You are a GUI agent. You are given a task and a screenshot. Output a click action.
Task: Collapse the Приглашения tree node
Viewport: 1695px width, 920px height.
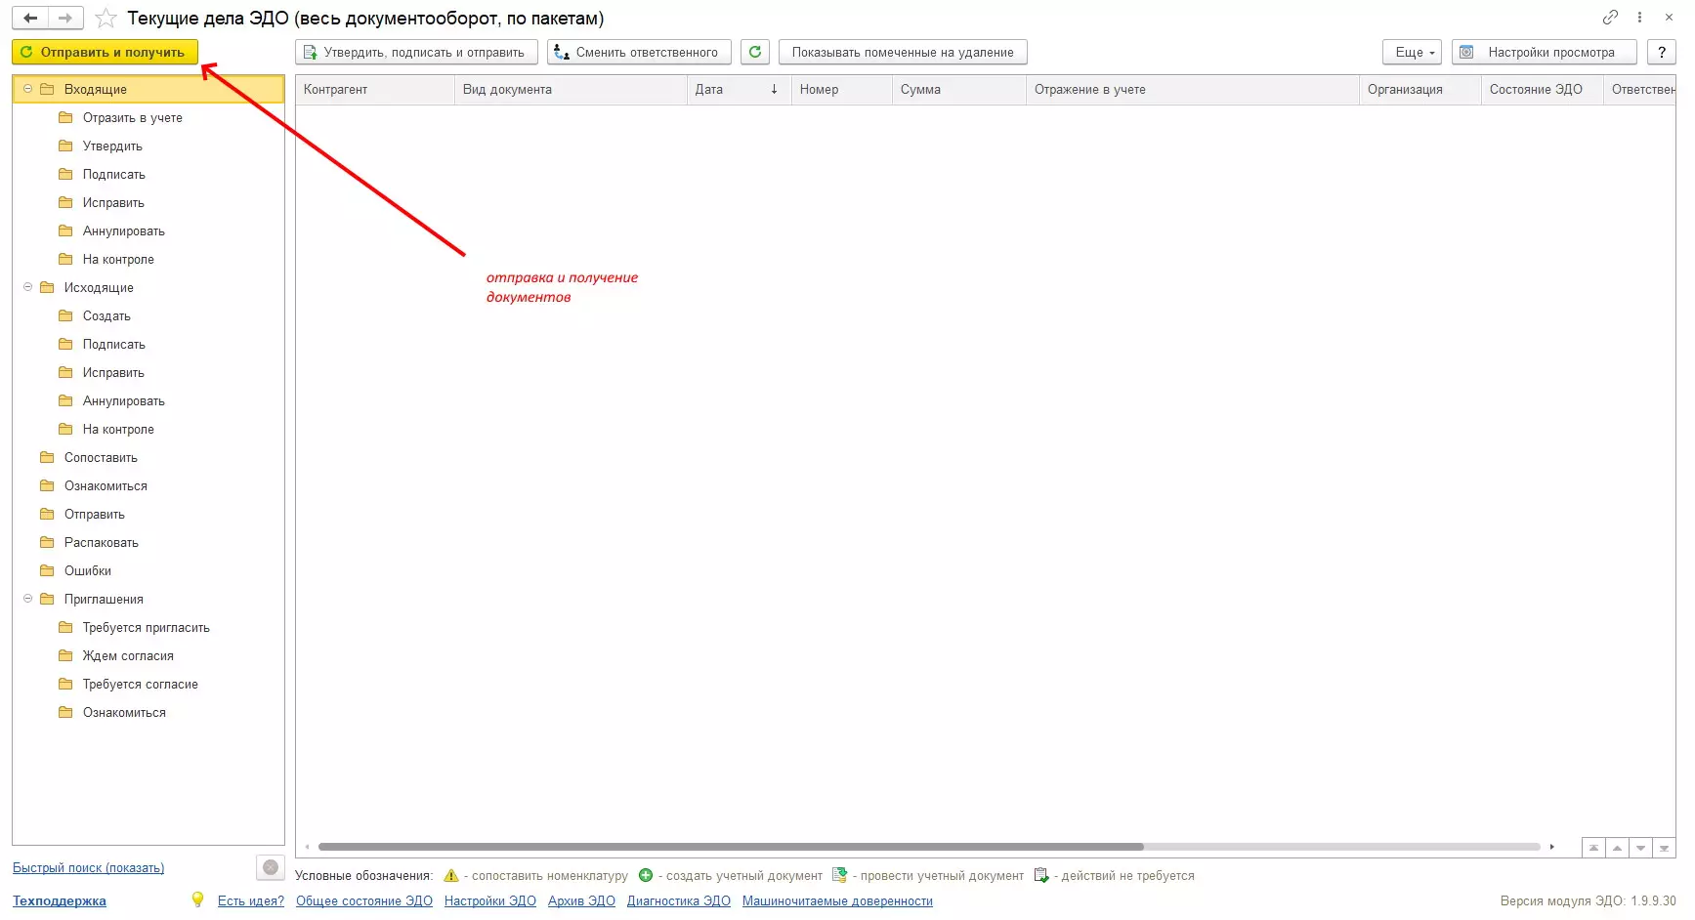[x=27, y=599]
